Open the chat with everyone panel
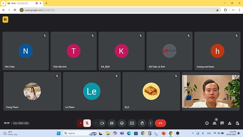Image resolution: width=243 pixels, height=137 pixels. pyautogui.click(x=222, y=123)
